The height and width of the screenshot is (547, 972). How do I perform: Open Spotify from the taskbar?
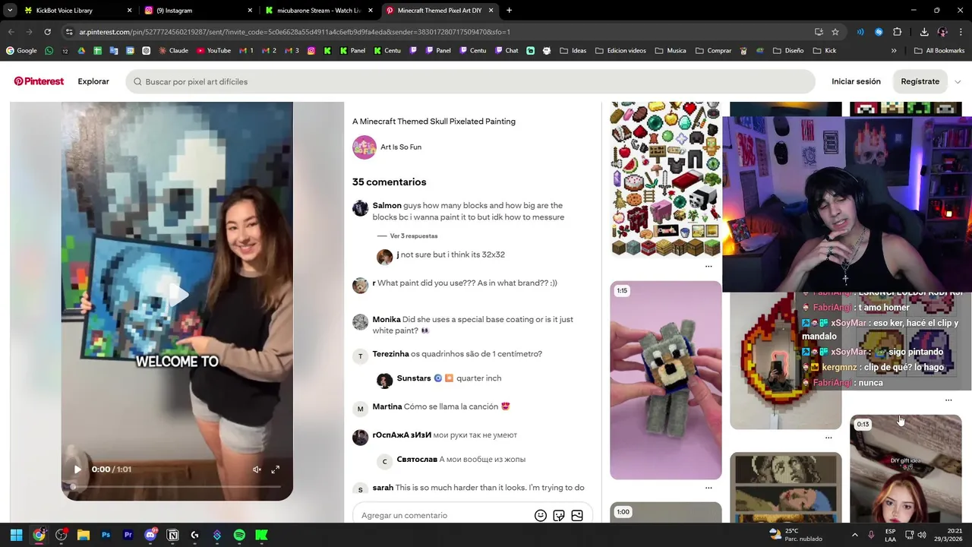coord(239,535)
